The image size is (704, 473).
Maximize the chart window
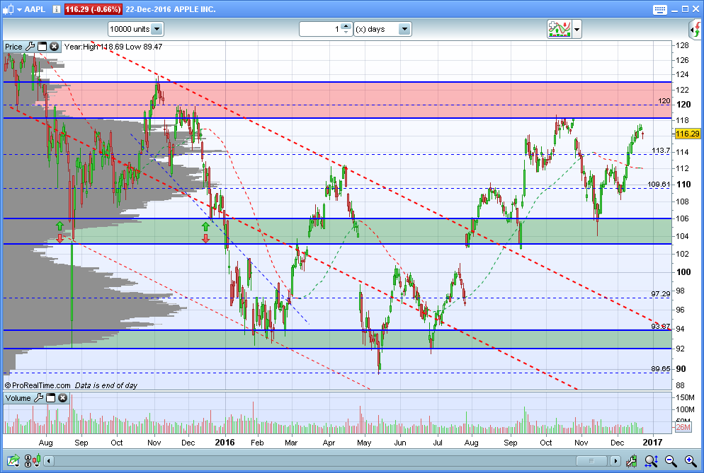point(685,9)
